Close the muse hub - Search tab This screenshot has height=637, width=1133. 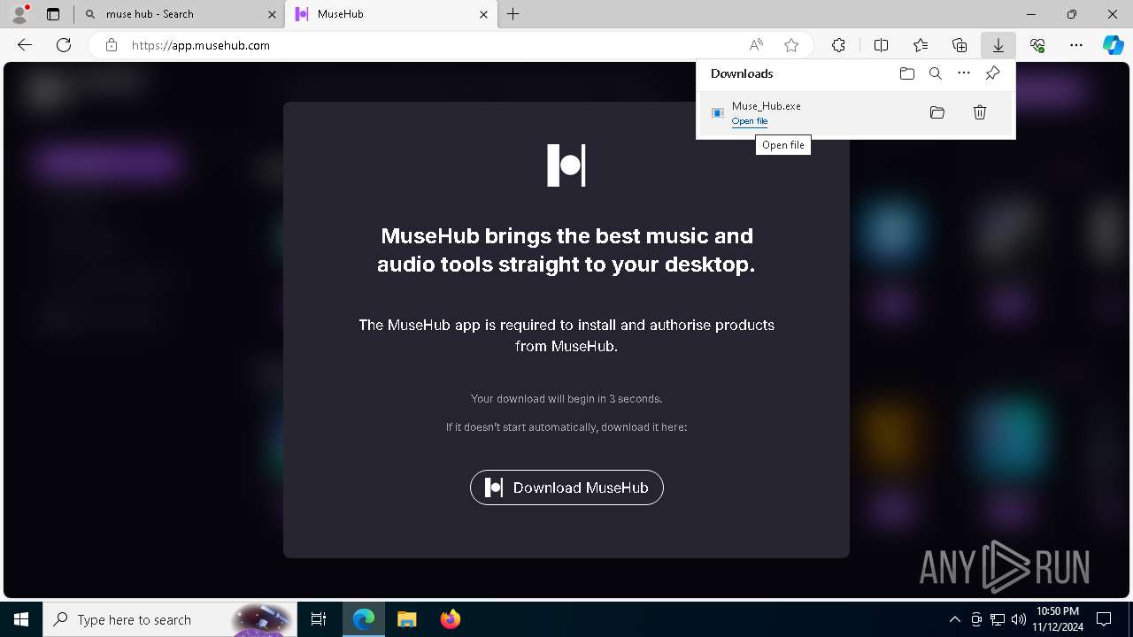pos(272,14)
